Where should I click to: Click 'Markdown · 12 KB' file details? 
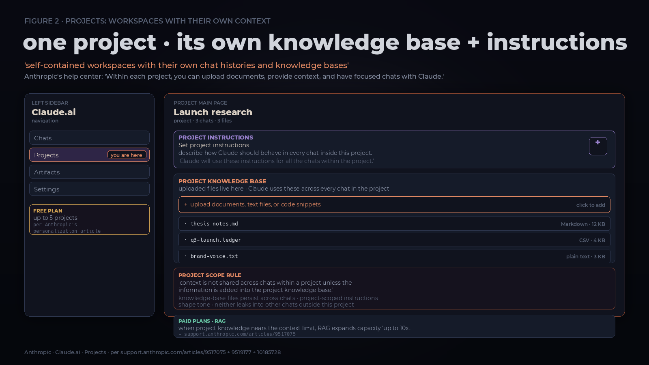(583, 224)
